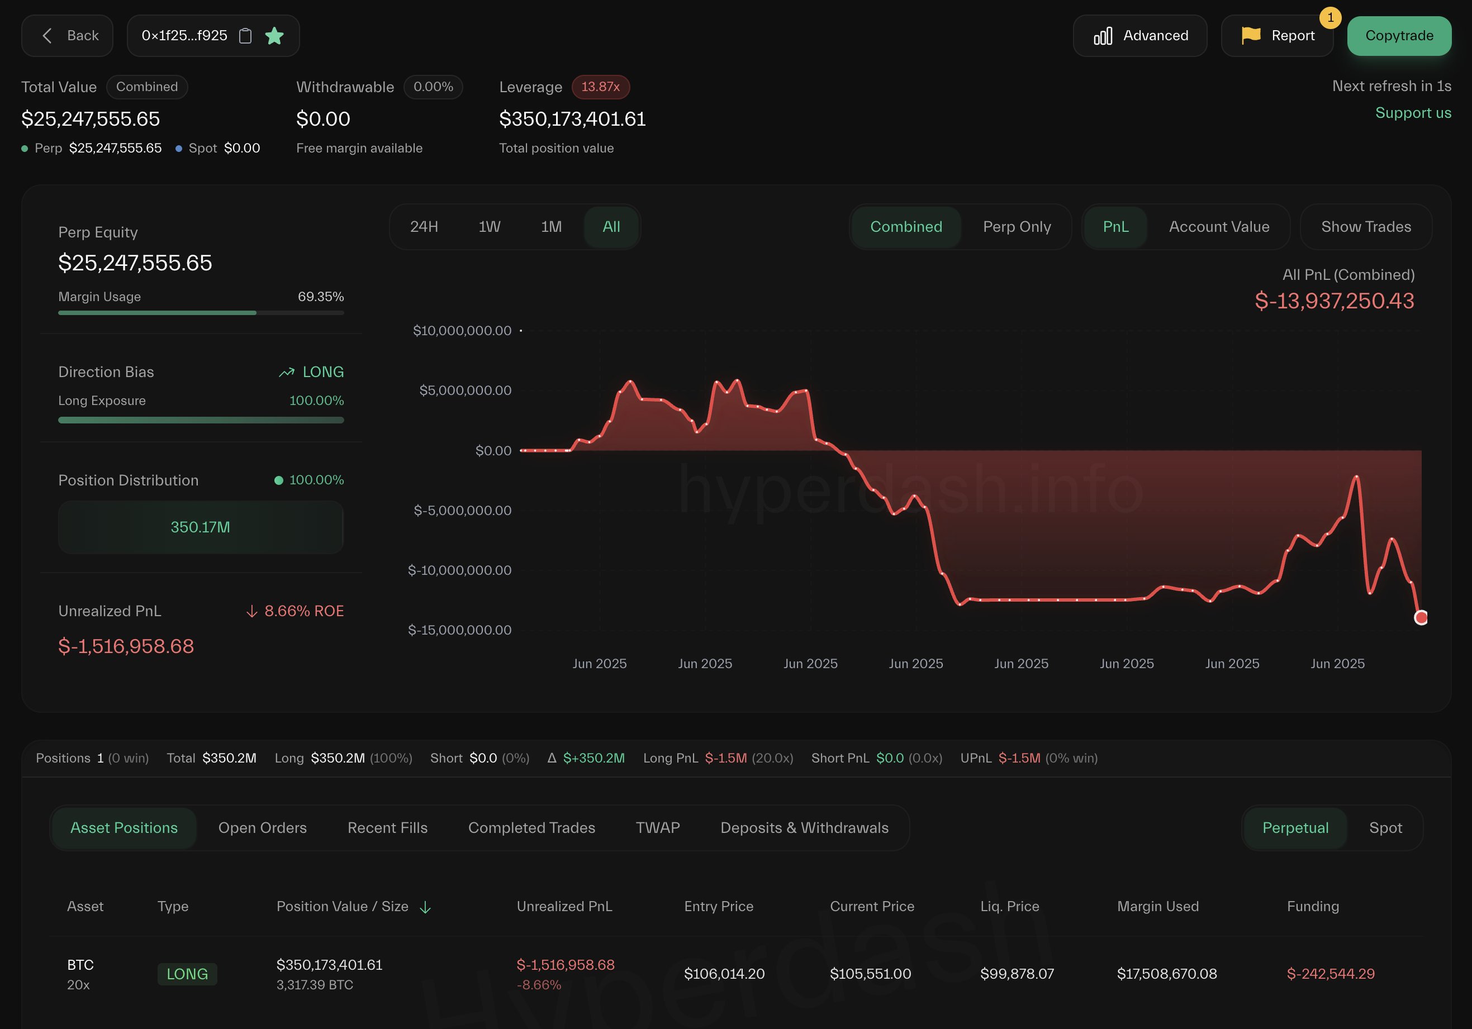Viewport: 1472px width, 1029px height.
Task: Toggle the favorite star for this wallet
Action: tap(274, 36)
